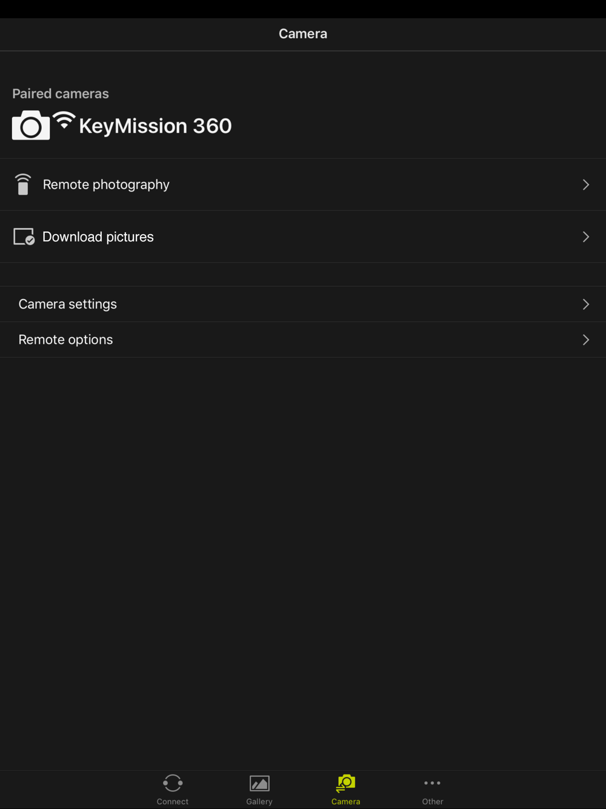Expand Remote photography chevron
This screenshot has width=606, height=809.
(586, 184)
